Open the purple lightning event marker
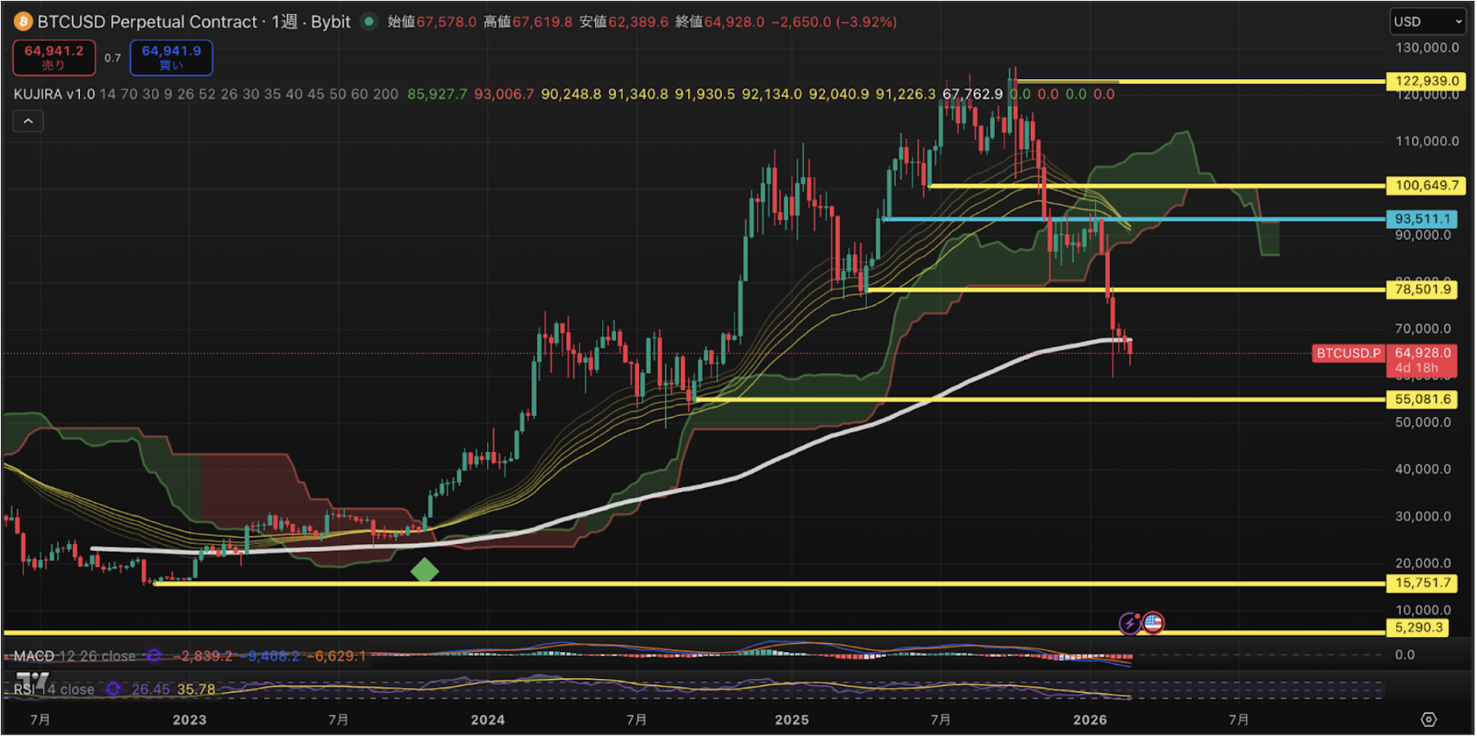 (1129, 623)
